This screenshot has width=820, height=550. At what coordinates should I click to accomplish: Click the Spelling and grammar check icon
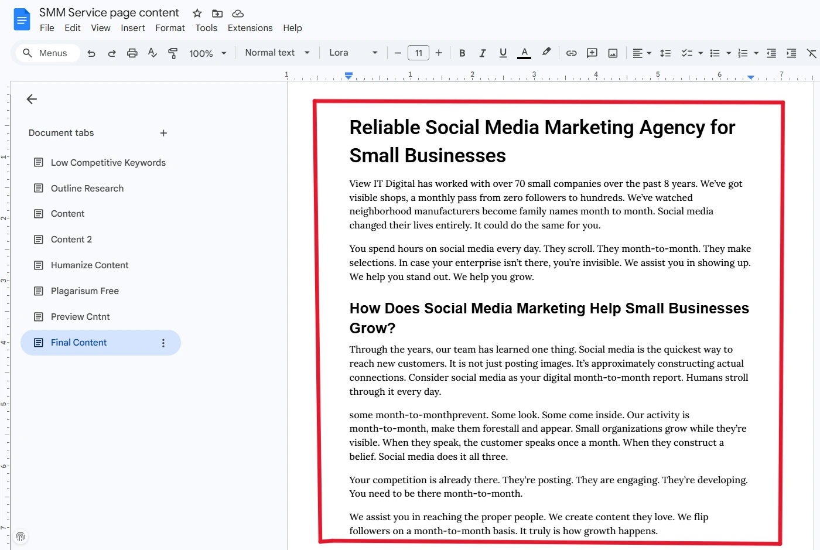tap(152, 53)
